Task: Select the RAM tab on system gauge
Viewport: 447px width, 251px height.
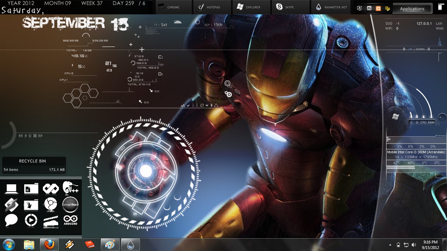Action: click(431, 123)
